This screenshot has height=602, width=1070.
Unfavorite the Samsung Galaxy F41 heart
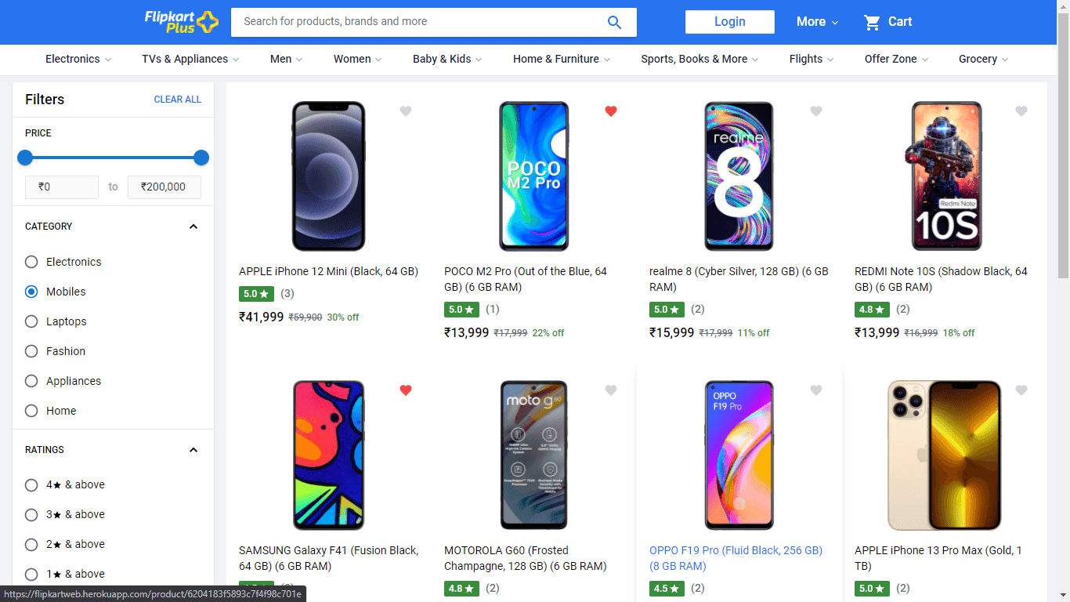point(406,390)
